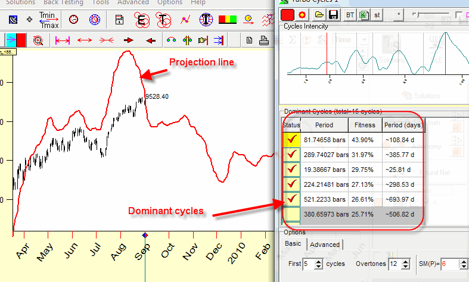469x282 pixels.
Task: Click the red circled E icon
Action: (141, 20)
